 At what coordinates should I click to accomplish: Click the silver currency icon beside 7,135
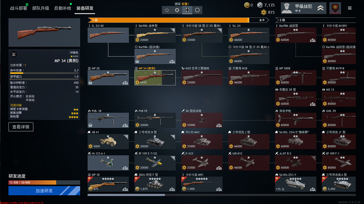point(260,5)
